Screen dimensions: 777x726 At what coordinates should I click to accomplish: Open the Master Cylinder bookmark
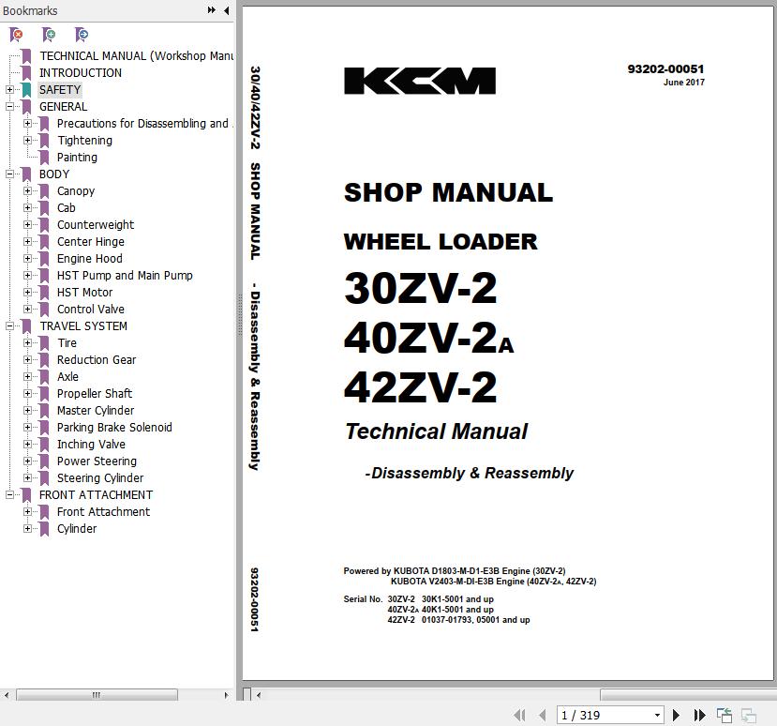(96, 410)
